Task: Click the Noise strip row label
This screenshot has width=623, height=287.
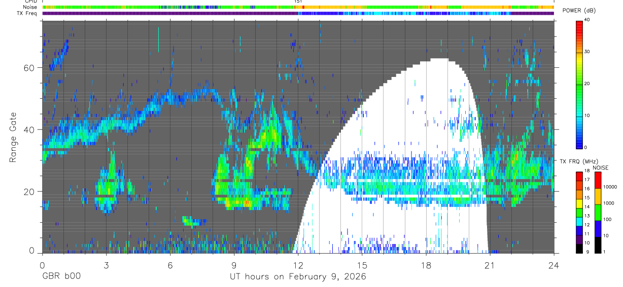Action: [x=30, y=8]
